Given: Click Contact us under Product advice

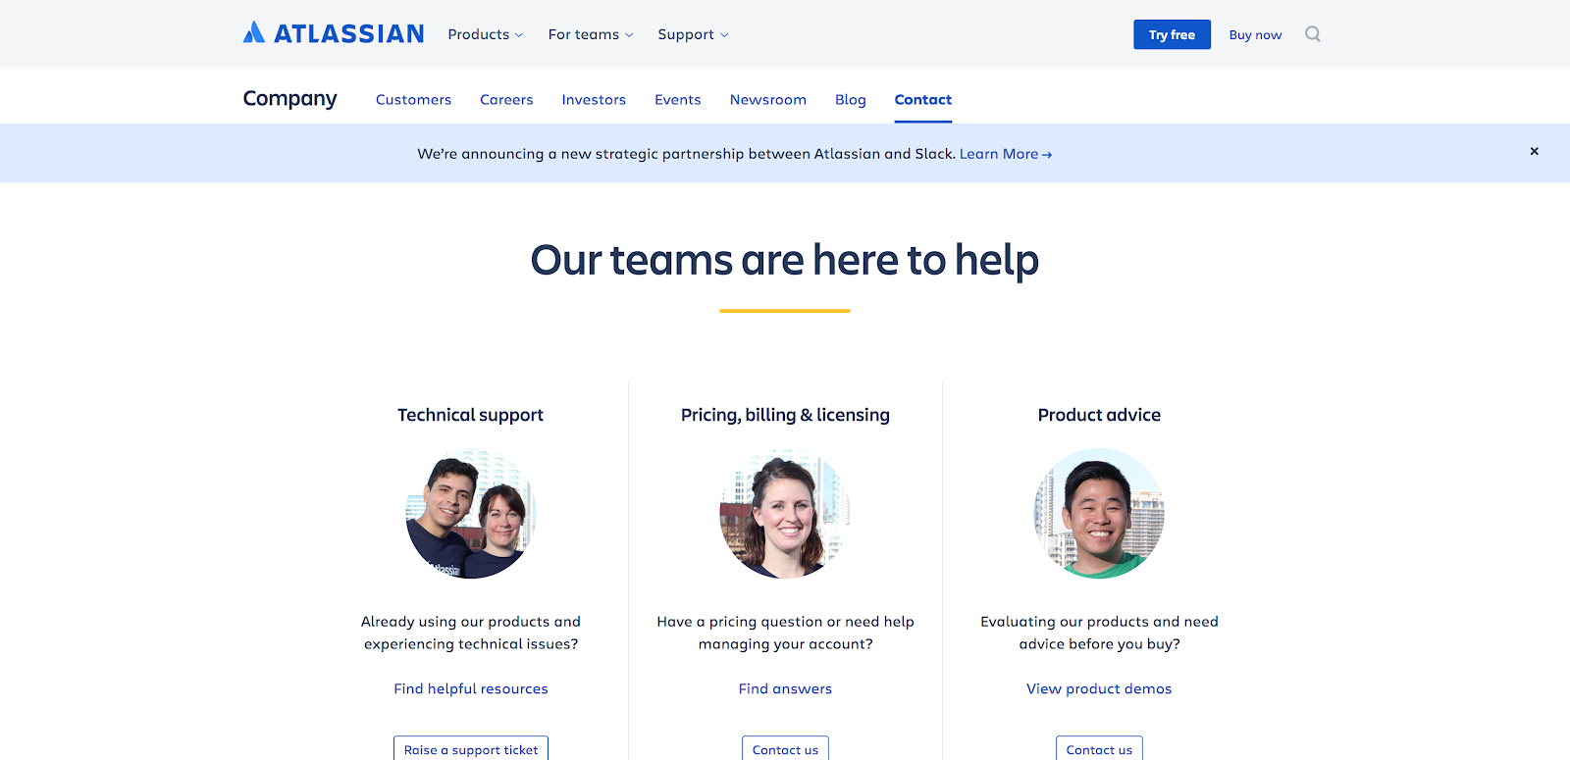Looking at the screenshot, I should pos(1099,748).
